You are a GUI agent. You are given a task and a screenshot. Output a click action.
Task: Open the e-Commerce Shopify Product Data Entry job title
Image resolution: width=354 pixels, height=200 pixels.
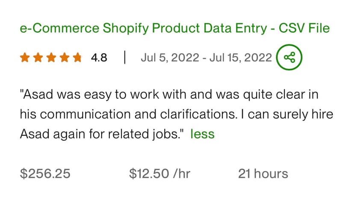[x=175, y=28]
